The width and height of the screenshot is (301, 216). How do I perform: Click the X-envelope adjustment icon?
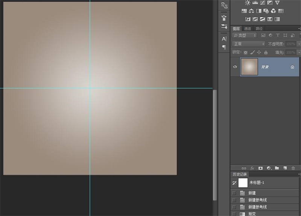270,19
